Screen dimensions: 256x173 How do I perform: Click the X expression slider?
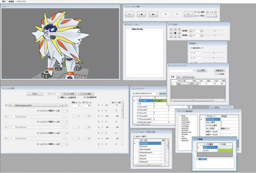coord(214,53)
